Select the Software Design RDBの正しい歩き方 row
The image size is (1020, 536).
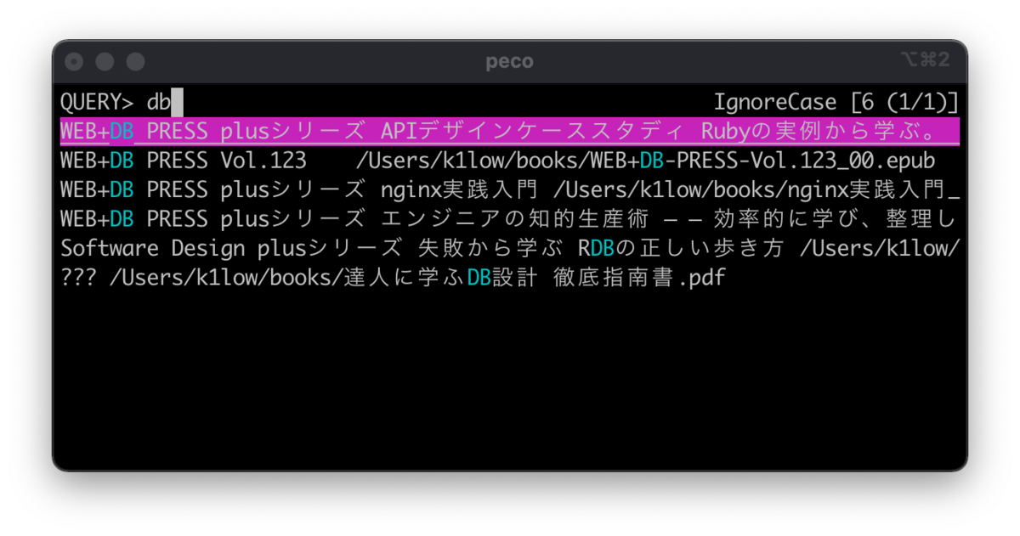point(510,248)
